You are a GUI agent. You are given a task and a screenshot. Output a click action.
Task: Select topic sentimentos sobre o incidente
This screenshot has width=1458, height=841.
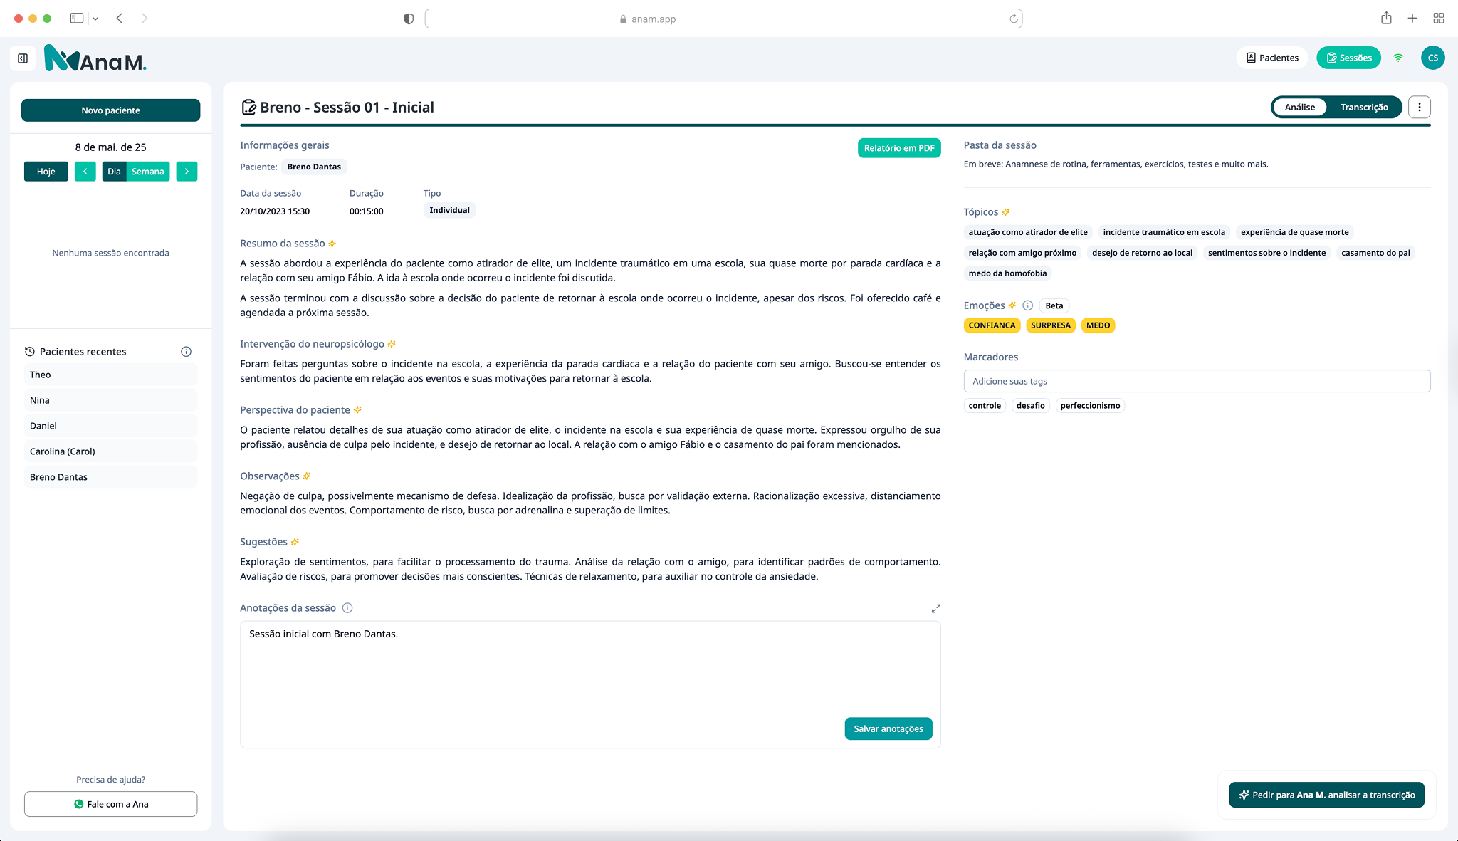[1266, 253]
